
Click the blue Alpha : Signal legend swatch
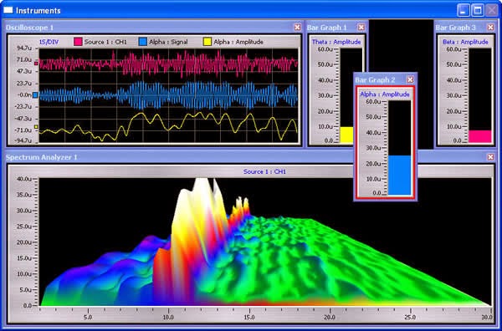point(143,42)
